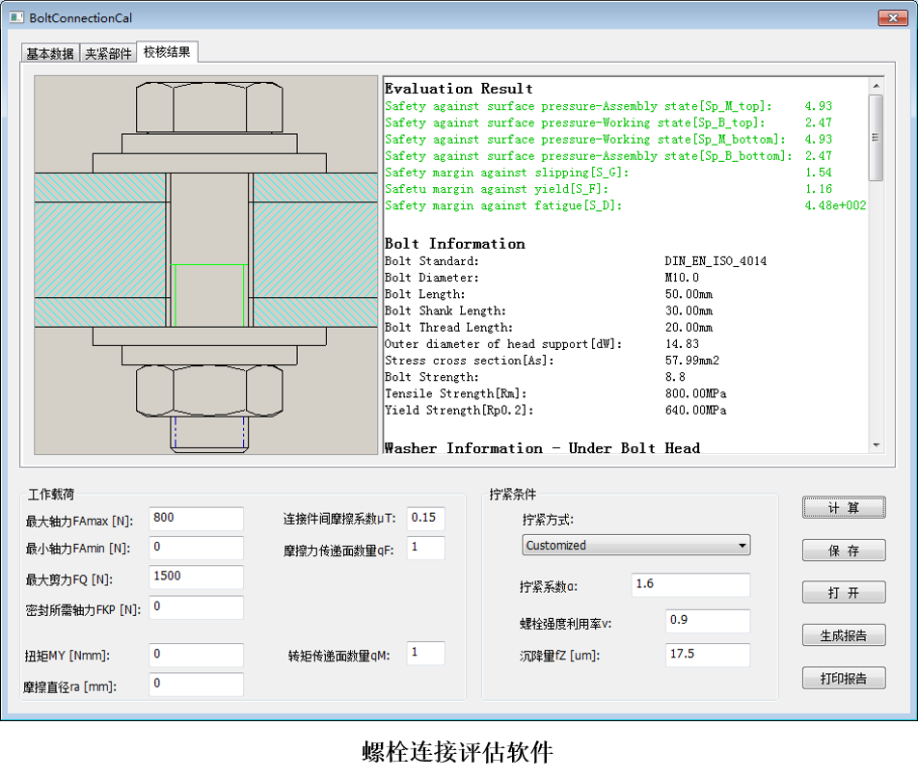The height and width of the screenshot is (779, 918).
Task: Switch to the 基本数据 tab
Action: [x=50, y=53]
